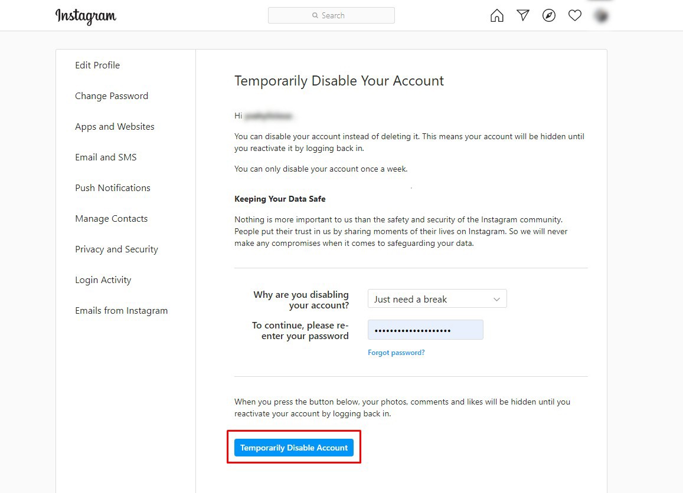Open Edit Profile settings
The image size is (683, 493).
tap(97, 65)
